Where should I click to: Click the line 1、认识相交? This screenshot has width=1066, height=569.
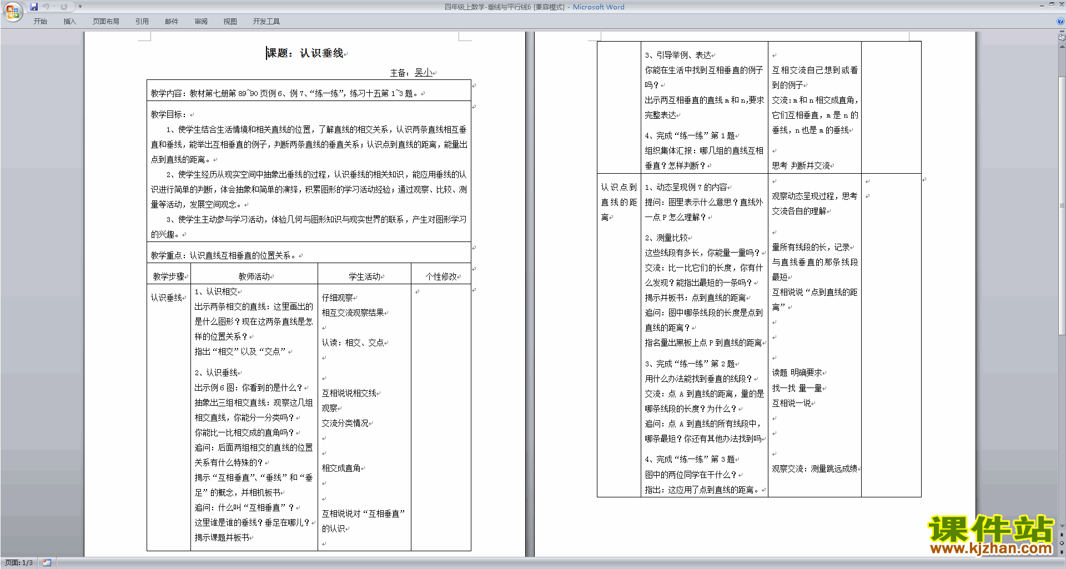coord(217,291)
